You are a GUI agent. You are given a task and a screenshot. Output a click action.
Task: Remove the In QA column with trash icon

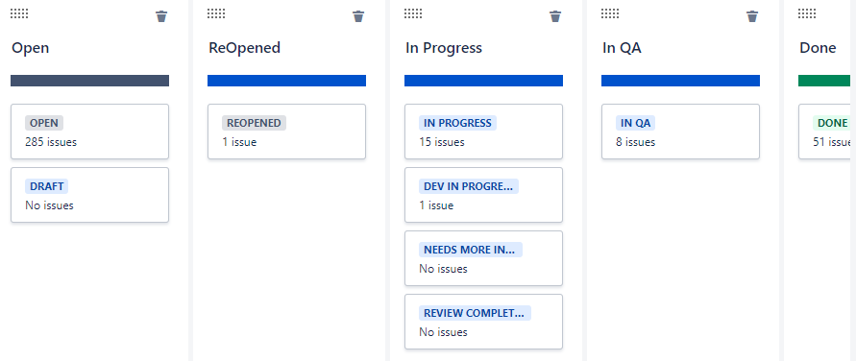pos(752,16)
